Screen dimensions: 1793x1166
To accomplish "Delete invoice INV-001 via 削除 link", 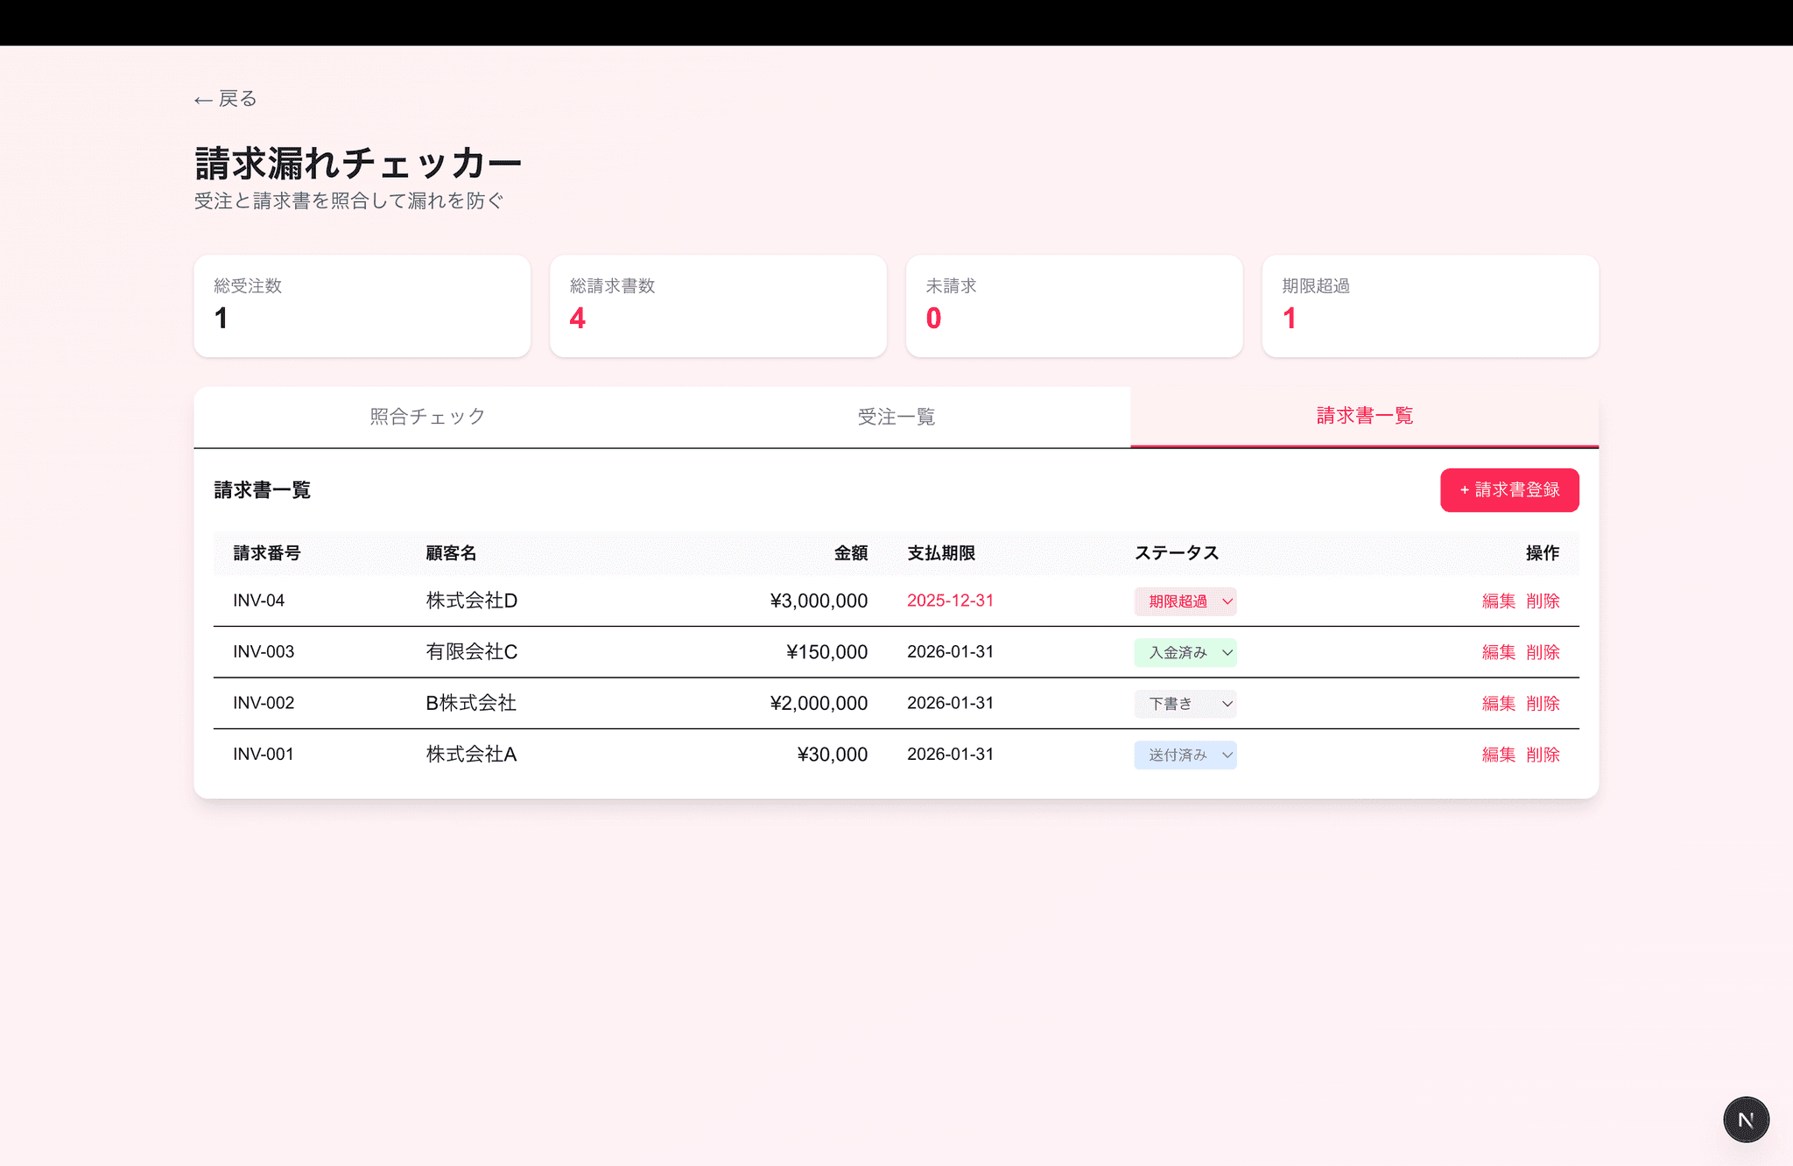I will (1542, 755).
